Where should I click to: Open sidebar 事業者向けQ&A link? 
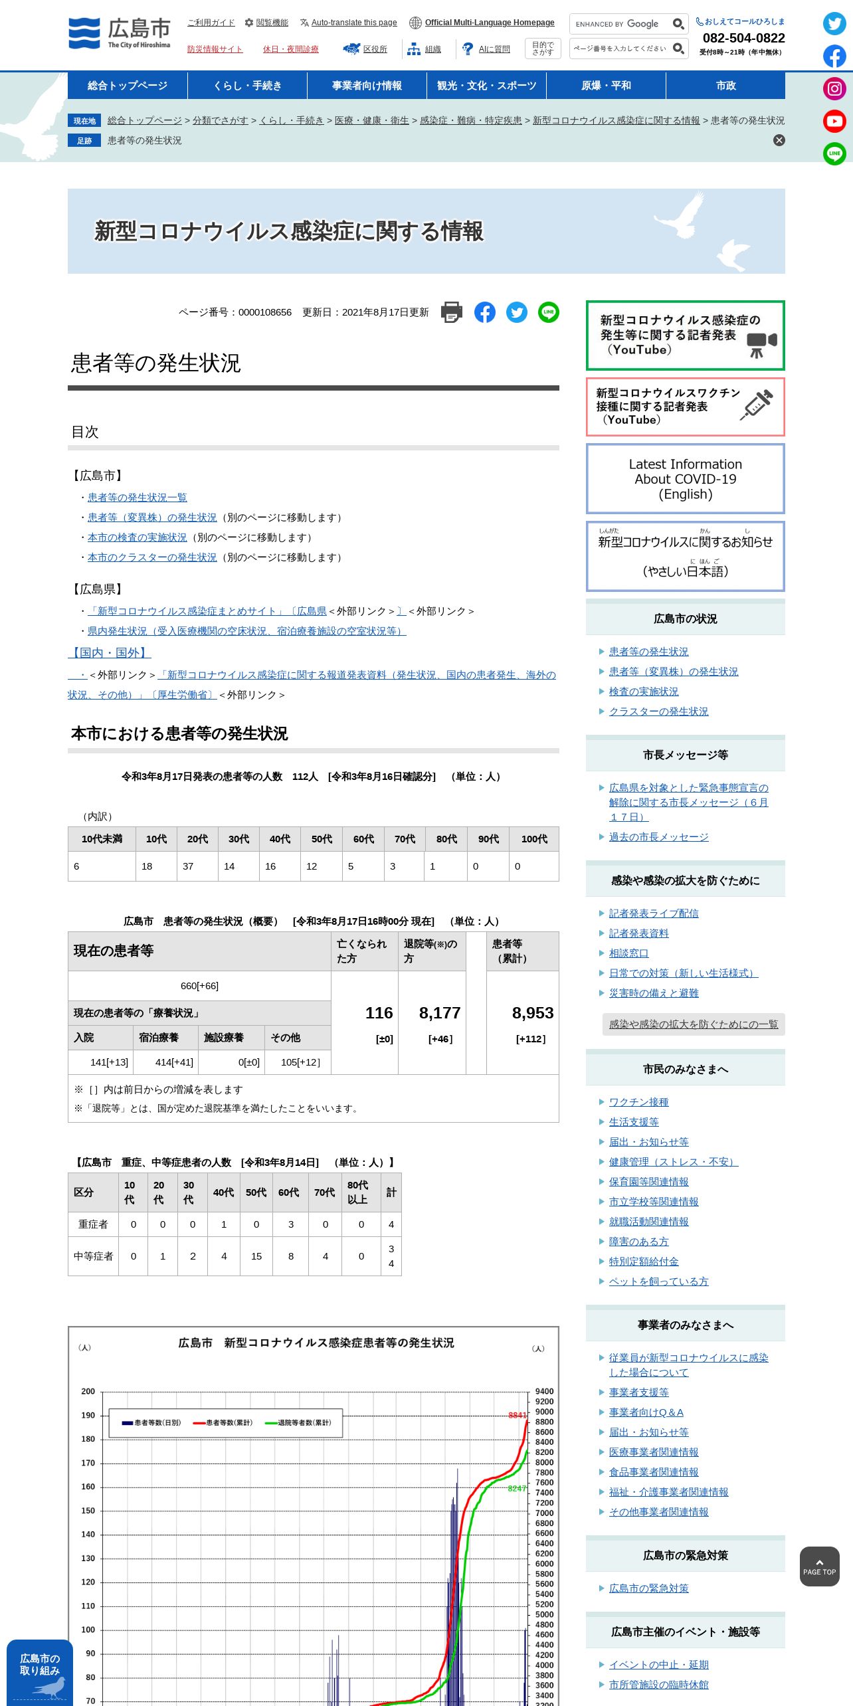point(646,1412)
